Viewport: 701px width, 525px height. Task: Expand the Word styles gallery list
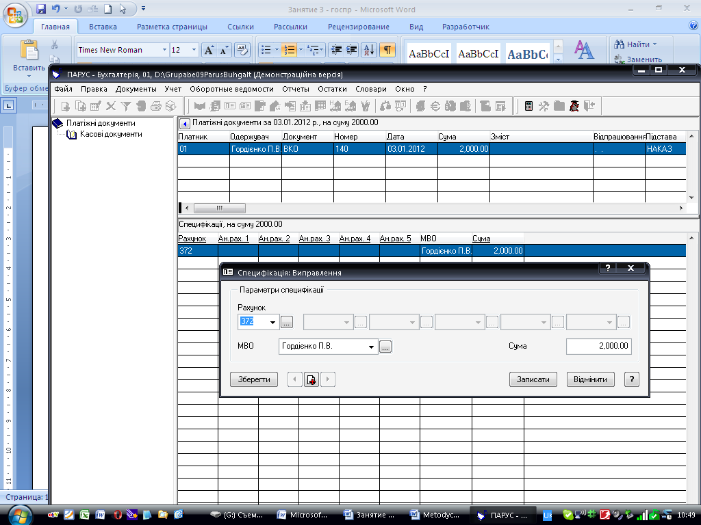click(558, 59)
